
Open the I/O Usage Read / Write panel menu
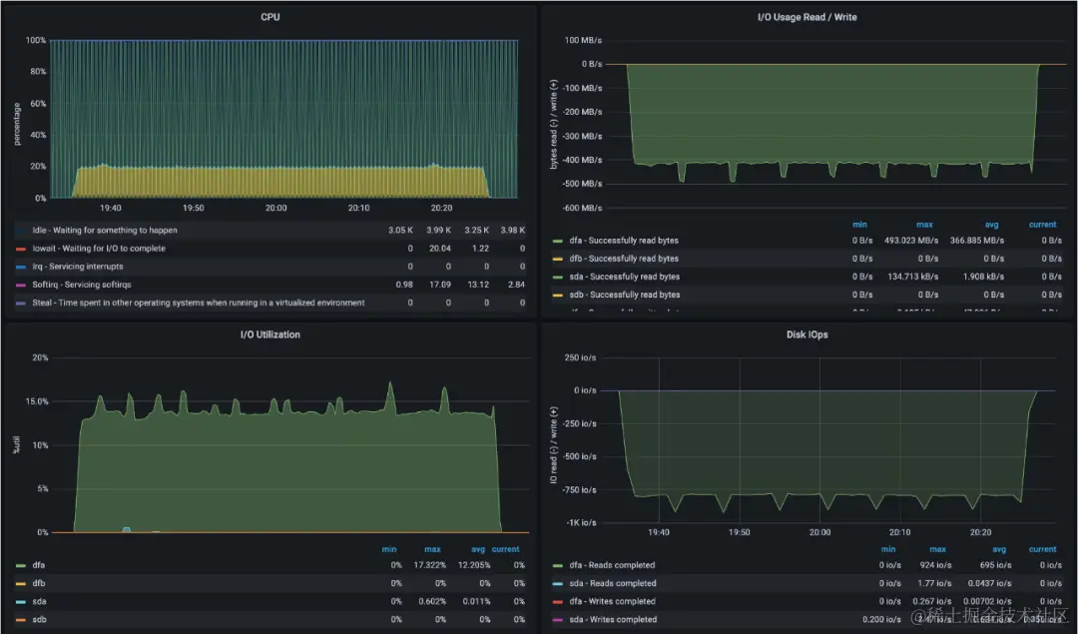click(x=808, y=17)
